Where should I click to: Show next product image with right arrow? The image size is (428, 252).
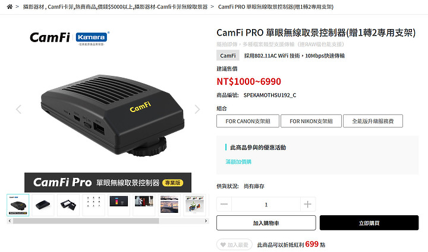coord(197,110)
